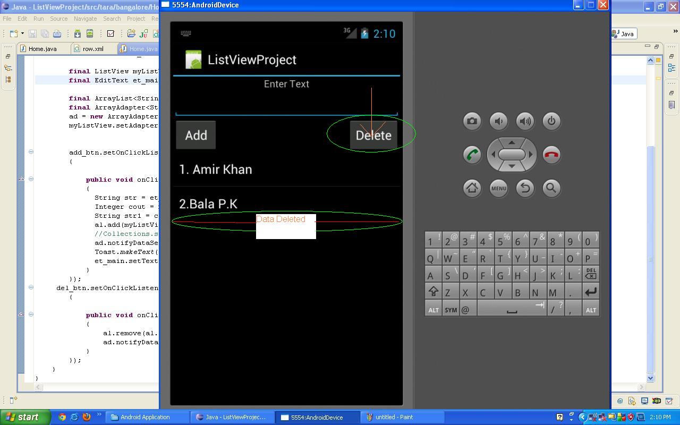
Task: Expand hidden tray icons arrow
Action: tap(582, 417)
